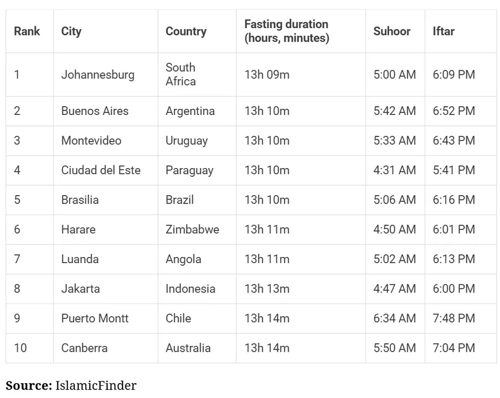Click the Iftar column header
500x398 pixels.
[x=444, y=31]
